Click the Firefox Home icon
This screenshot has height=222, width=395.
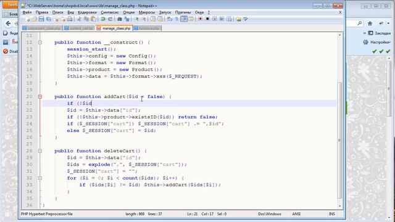(370, 23)
